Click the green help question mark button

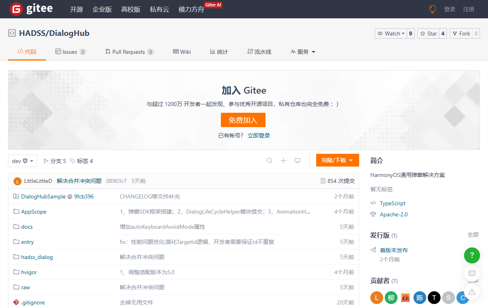(472, 255)
